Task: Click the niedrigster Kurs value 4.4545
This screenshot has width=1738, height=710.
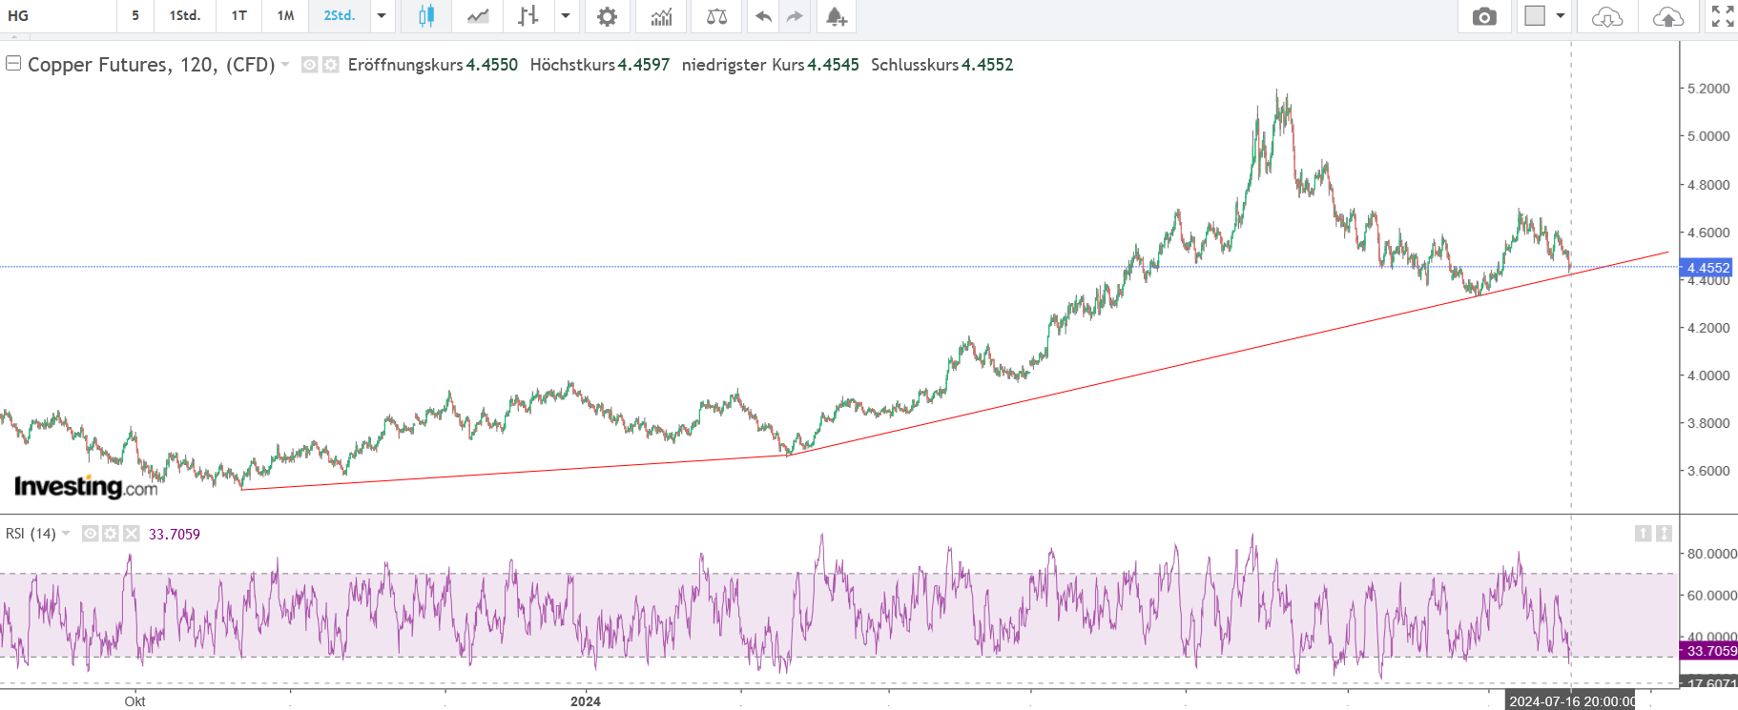Action: click(x=834, y=65)
